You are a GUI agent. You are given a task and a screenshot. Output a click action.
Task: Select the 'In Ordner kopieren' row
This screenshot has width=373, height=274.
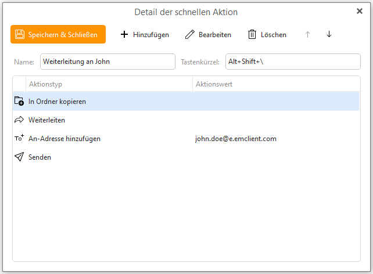click(186, 101)
